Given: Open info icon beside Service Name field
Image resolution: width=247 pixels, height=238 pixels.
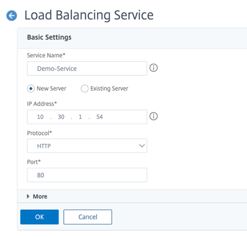Looking at the screenshot, I should click(x=153, y=68).
